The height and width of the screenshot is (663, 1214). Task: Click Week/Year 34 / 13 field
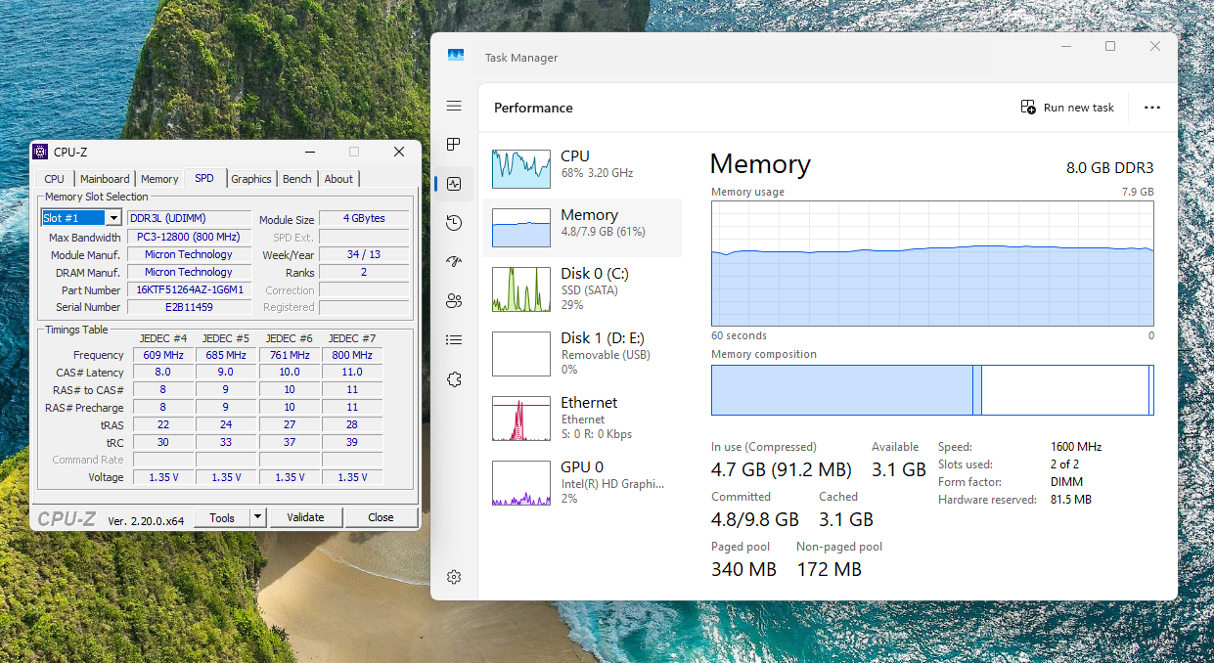point(364,254)
